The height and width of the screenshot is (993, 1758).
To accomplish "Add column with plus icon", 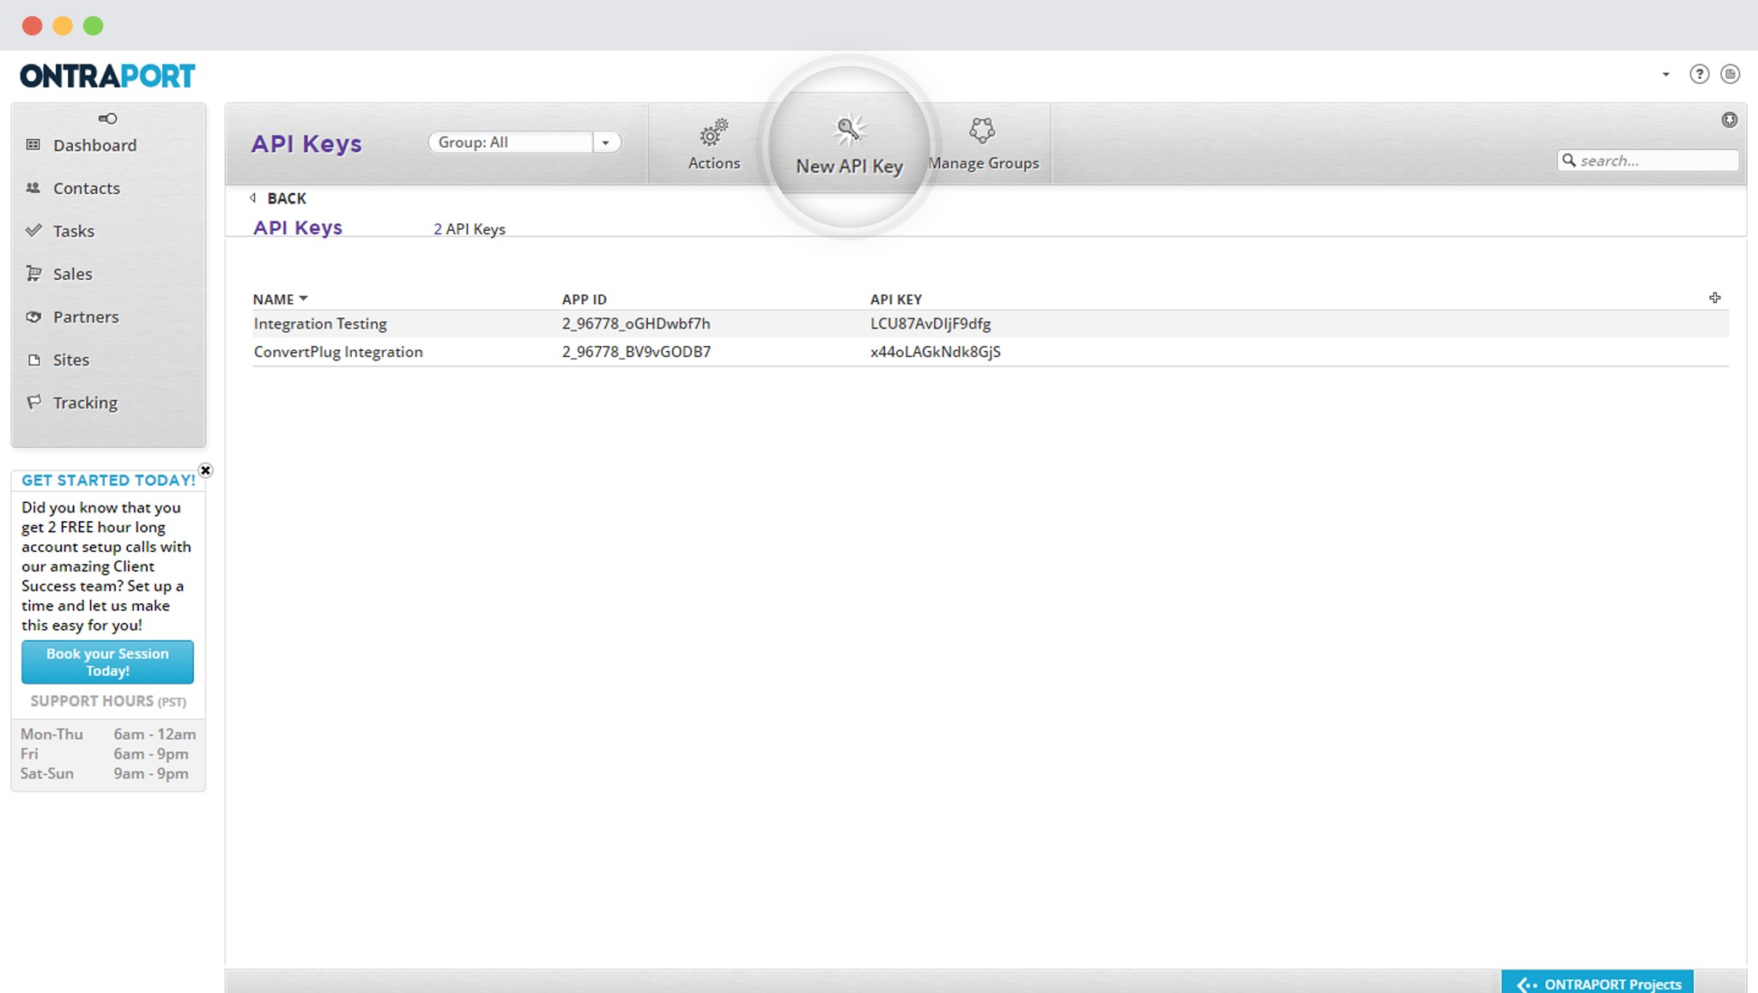I will tap(1714, 298).
